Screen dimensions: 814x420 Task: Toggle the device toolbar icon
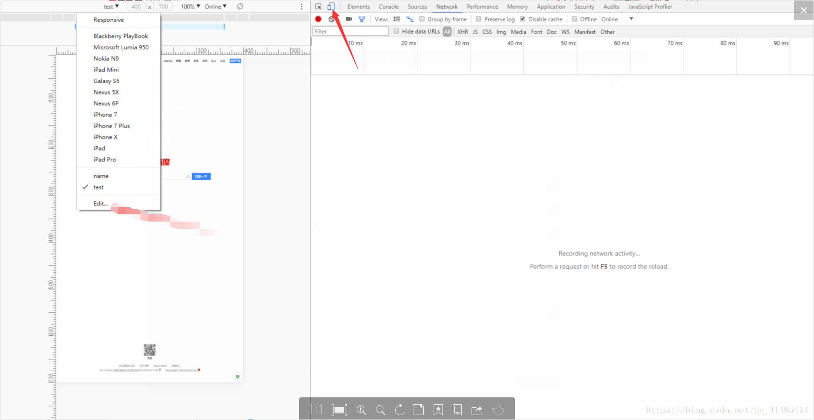[331, 6]
